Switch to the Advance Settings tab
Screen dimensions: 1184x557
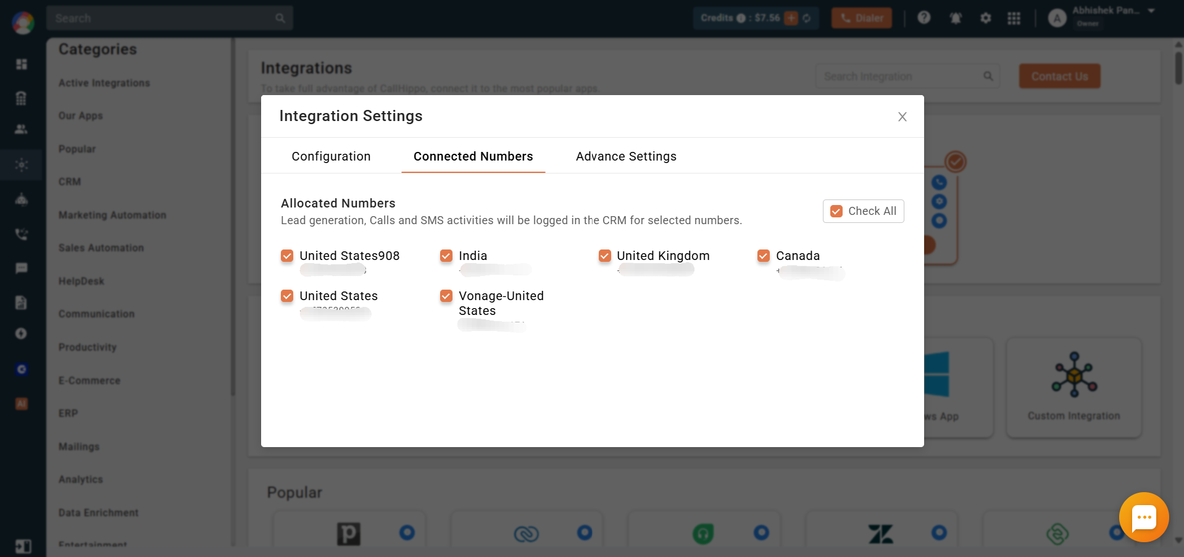(x=626, y=156)
